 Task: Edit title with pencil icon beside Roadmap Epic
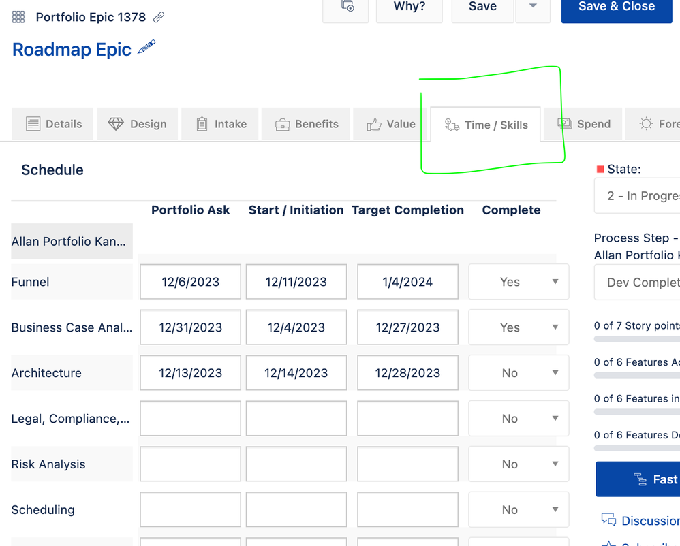(146, 47)
